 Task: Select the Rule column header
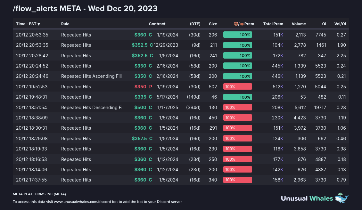click(65, 24)
